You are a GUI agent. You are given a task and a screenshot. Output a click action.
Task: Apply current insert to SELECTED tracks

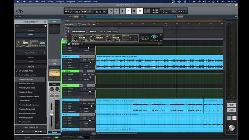39,131
